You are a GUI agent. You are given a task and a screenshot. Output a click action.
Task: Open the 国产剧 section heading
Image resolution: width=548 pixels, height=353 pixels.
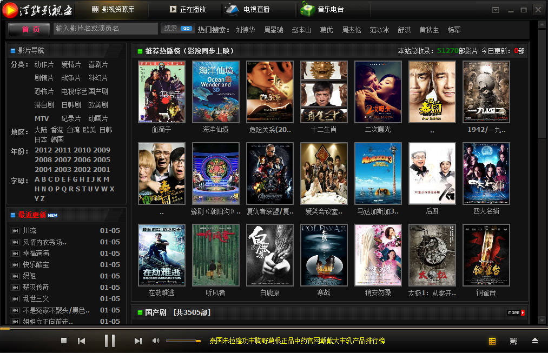point(156,312)
